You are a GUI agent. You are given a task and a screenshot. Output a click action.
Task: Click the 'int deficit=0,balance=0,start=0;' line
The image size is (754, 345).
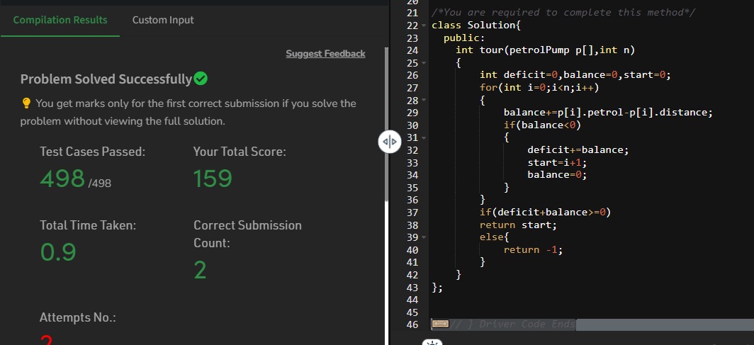click(575, 75)
